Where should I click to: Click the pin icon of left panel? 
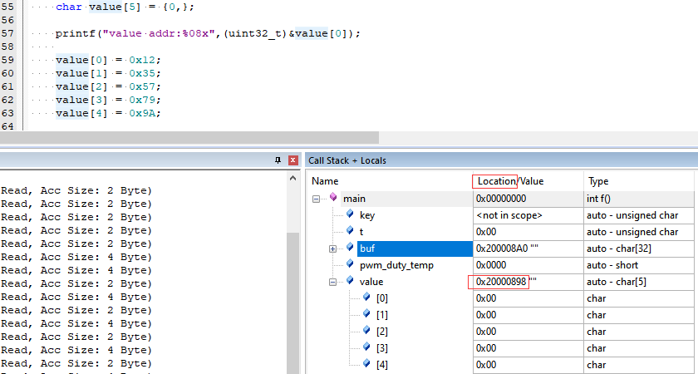point(278,160)
